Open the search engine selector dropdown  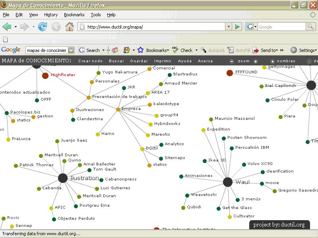[250, 27]
